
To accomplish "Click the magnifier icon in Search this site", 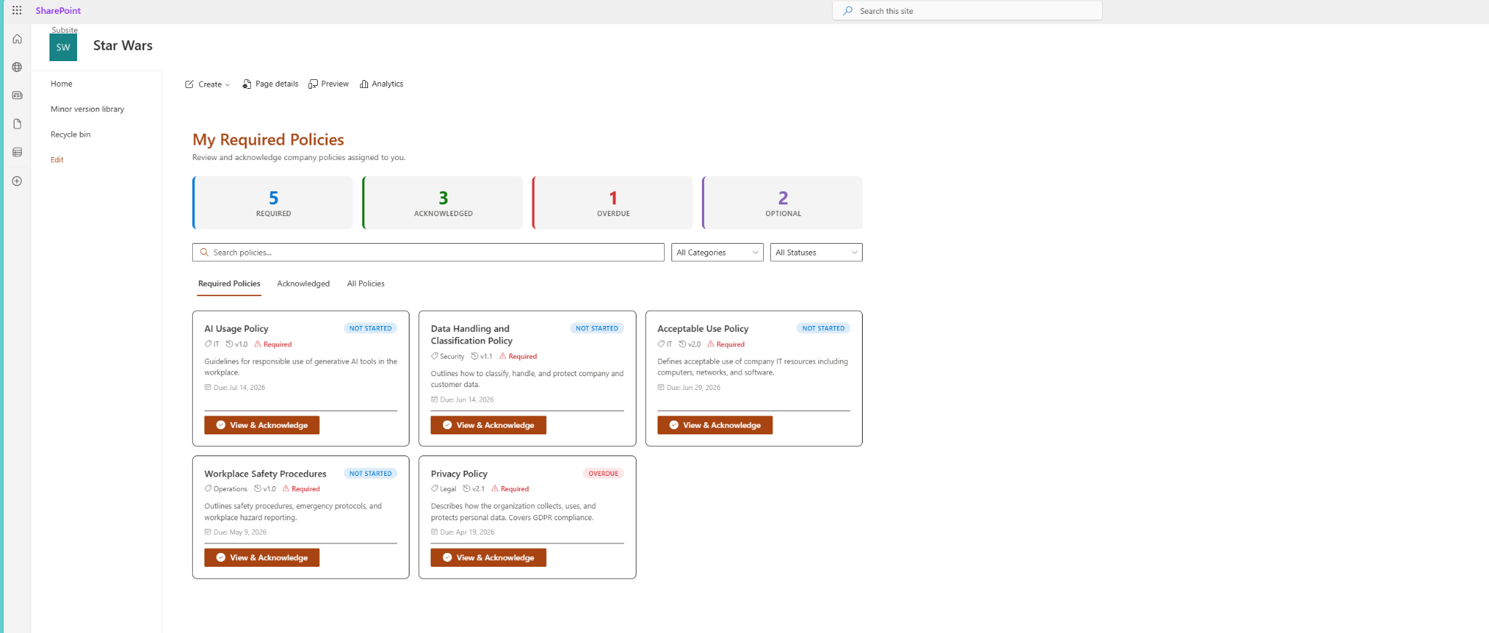I will coord(847,11).
